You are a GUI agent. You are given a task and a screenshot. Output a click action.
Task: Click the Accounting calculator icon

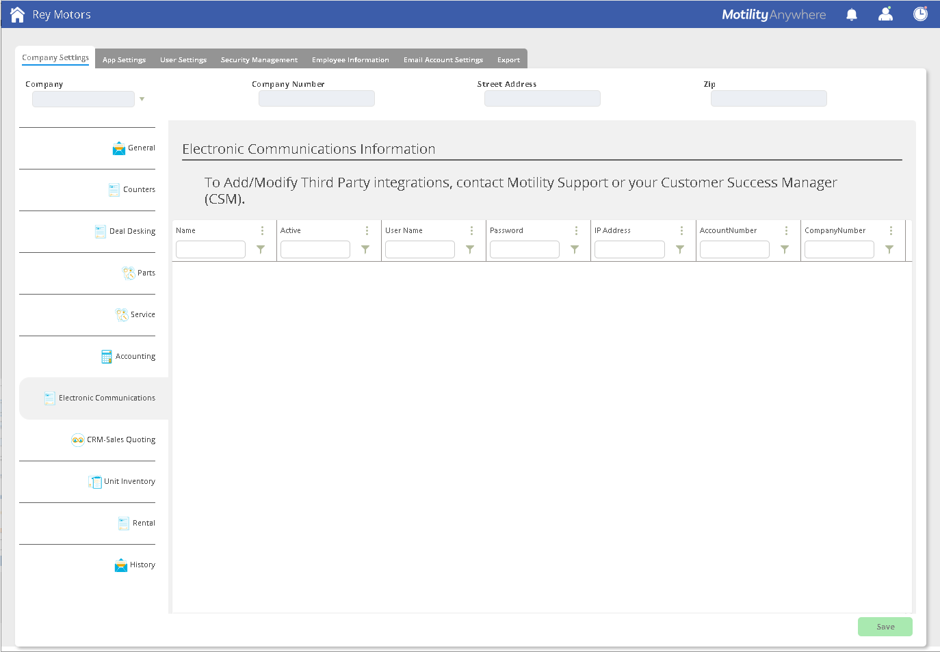(107, 357)
